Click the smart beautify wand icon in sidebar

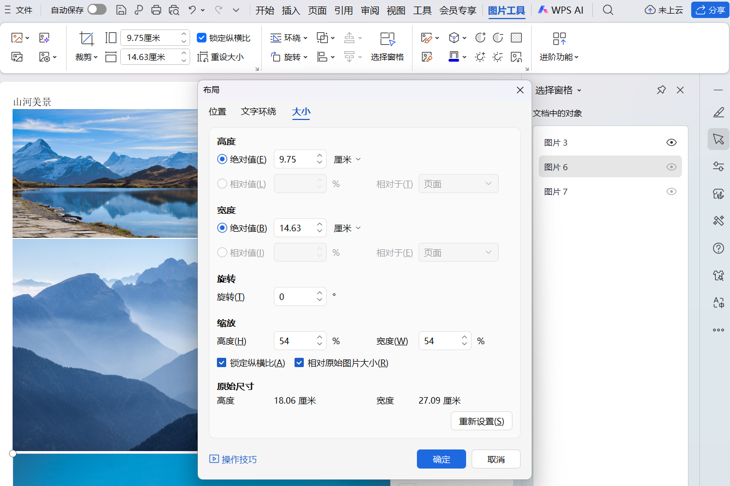coord(719,220)
